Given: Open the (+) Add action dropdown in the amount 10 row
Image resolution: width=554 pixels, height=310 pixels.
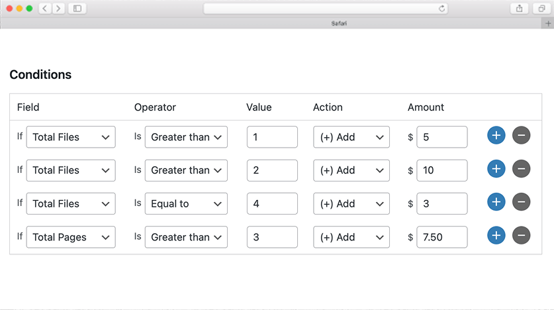Looking at the screenshot, I should (351, 170).
